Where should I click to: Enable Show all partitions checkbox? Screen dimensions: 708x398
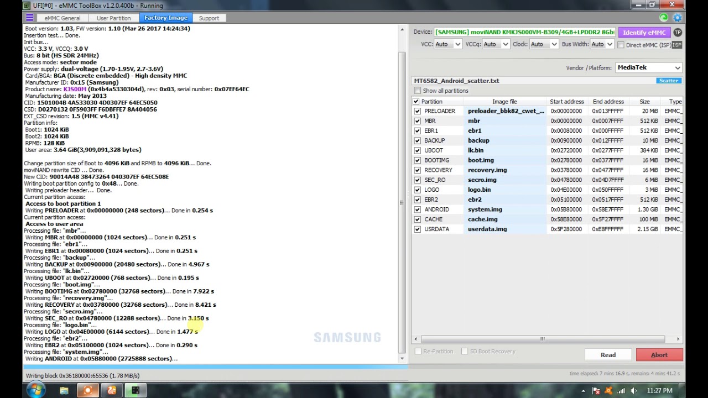(x=418, y=91)
